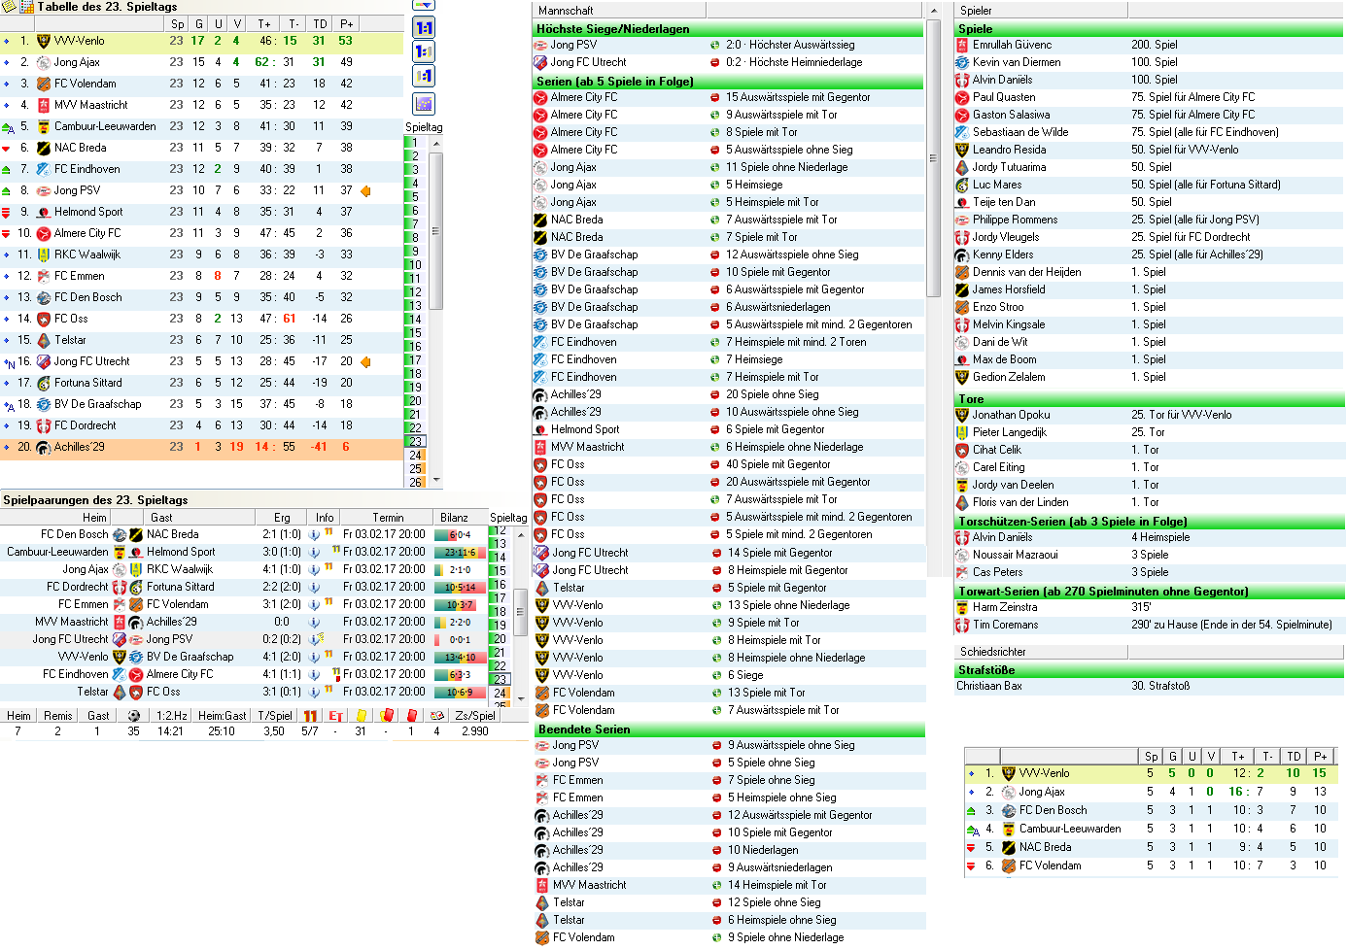1347x950 pixels.
Task: Click the up arrow of the Mannschaft panel scrollbar
Action: pyautogui.click(x=934, y=11)
